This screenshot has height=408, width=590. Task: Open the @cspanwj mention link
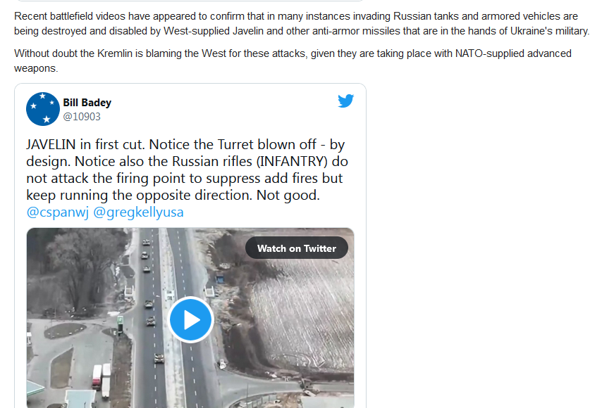tap(58, 212)
